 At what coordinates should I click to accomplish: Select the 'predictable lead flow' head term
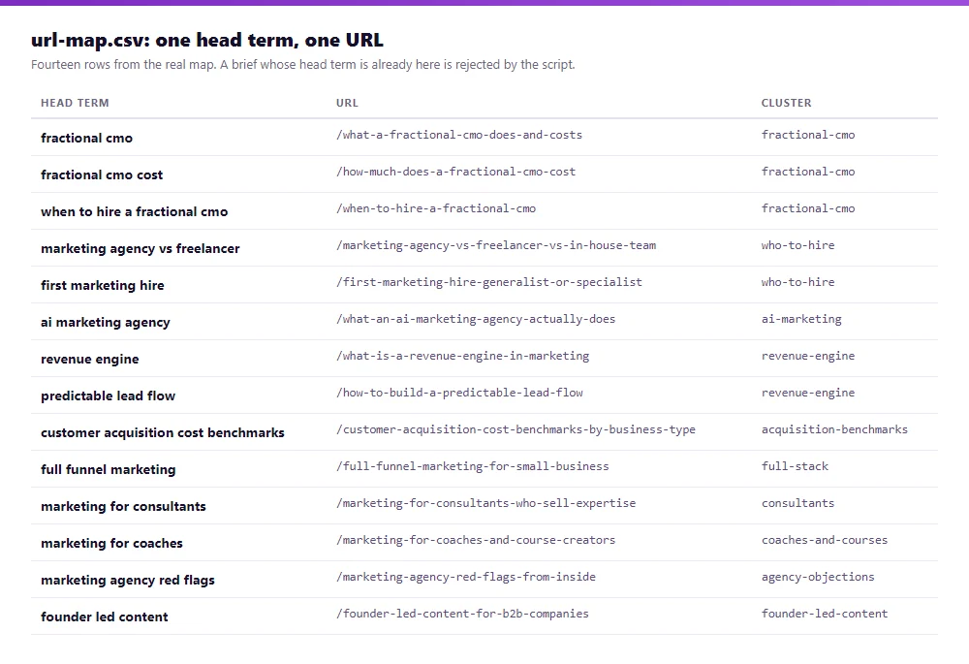[x=109, y=395]
